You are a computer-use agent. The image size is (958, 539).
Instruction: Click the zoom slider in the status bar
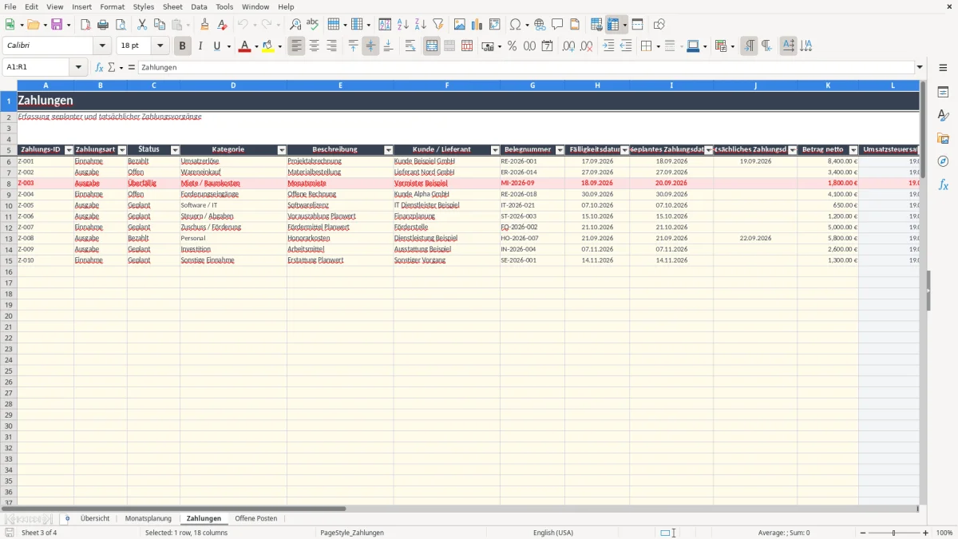[893, 533]
